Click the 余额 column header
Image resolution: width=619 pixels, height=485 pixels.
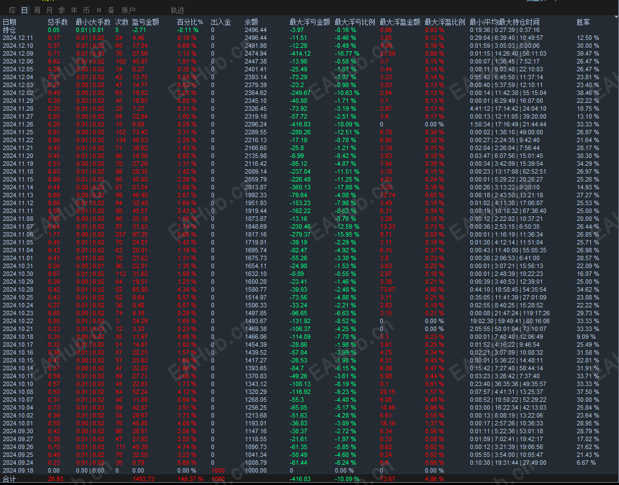point(252,22)
